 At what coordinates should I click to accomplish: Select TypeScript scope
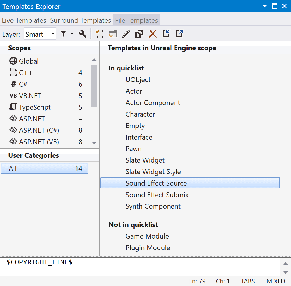pyautogui.click(x=46, y=107)
